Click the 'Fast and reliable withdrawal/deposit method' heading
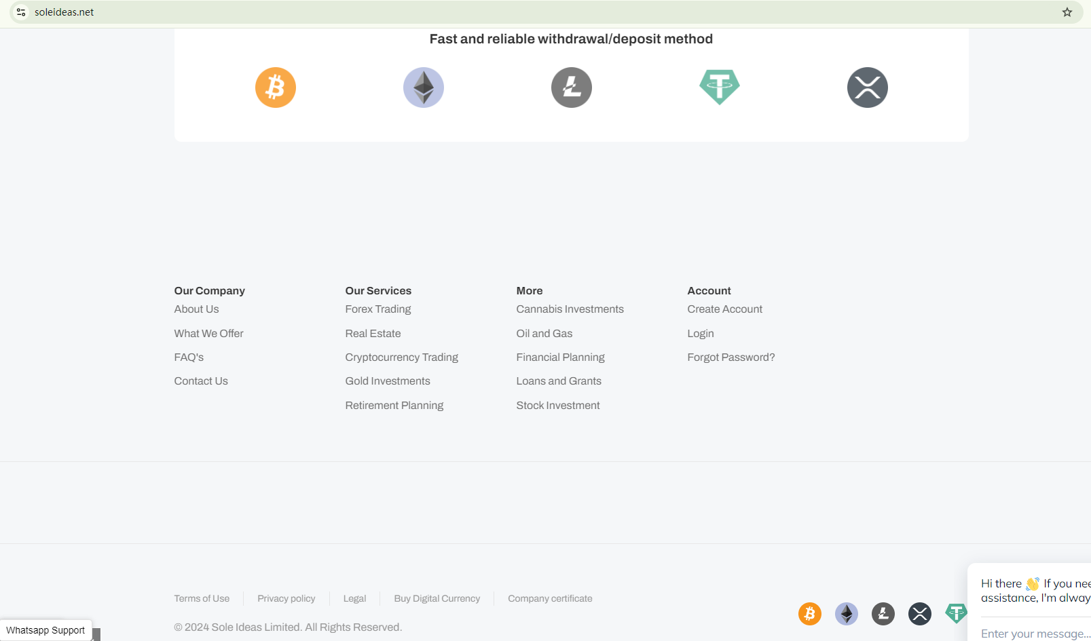This screenshot has height=641, width=1091. click(x=571, y=39)
